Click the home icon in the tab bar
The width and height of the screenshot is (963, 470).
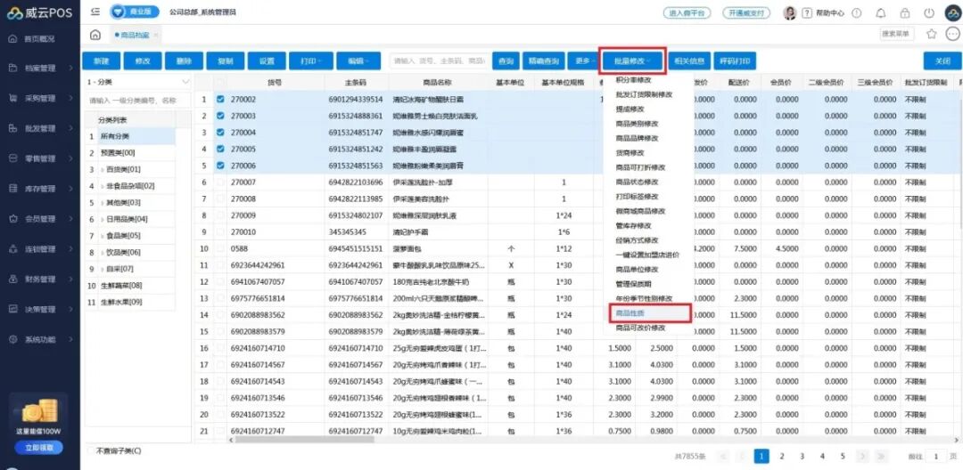[95, 34]
